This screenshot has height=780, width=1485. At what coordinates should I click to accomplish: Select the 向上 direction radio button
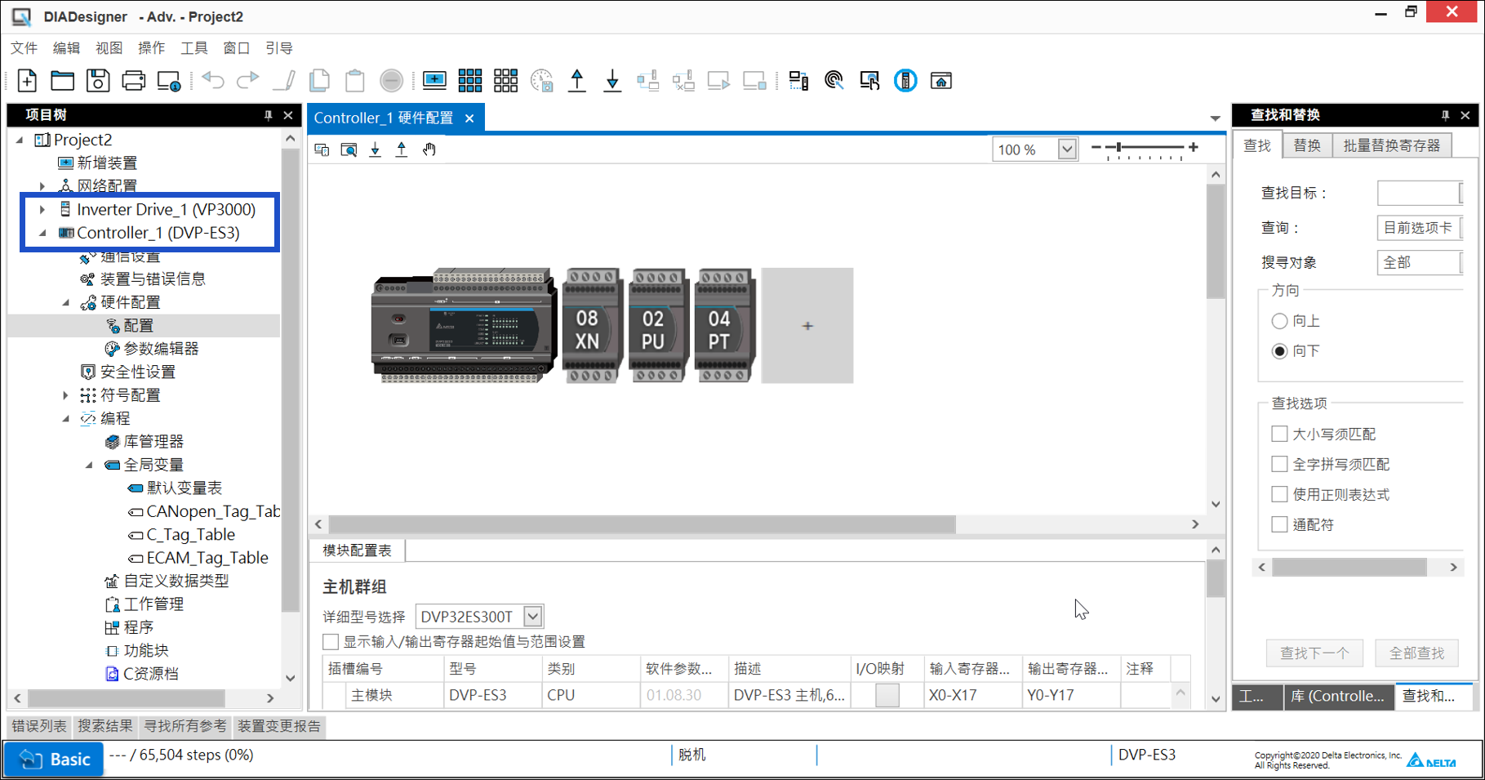(x=1279, y=321)
